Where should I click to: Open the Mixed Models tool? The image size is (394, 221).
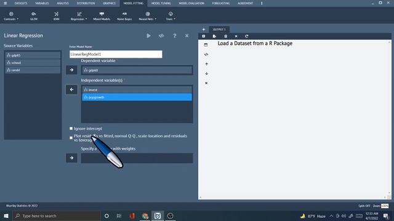tap(102, 16)
